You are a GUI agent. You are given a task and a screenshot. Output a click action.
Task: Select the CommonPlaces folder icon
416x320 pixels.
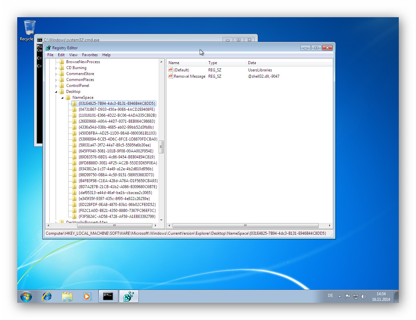pyautogui.click(x=62, y=80)
